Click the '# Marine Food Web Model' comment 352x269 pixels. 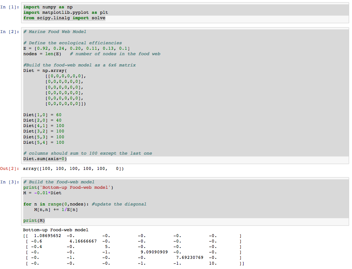(x=55, y=32)
